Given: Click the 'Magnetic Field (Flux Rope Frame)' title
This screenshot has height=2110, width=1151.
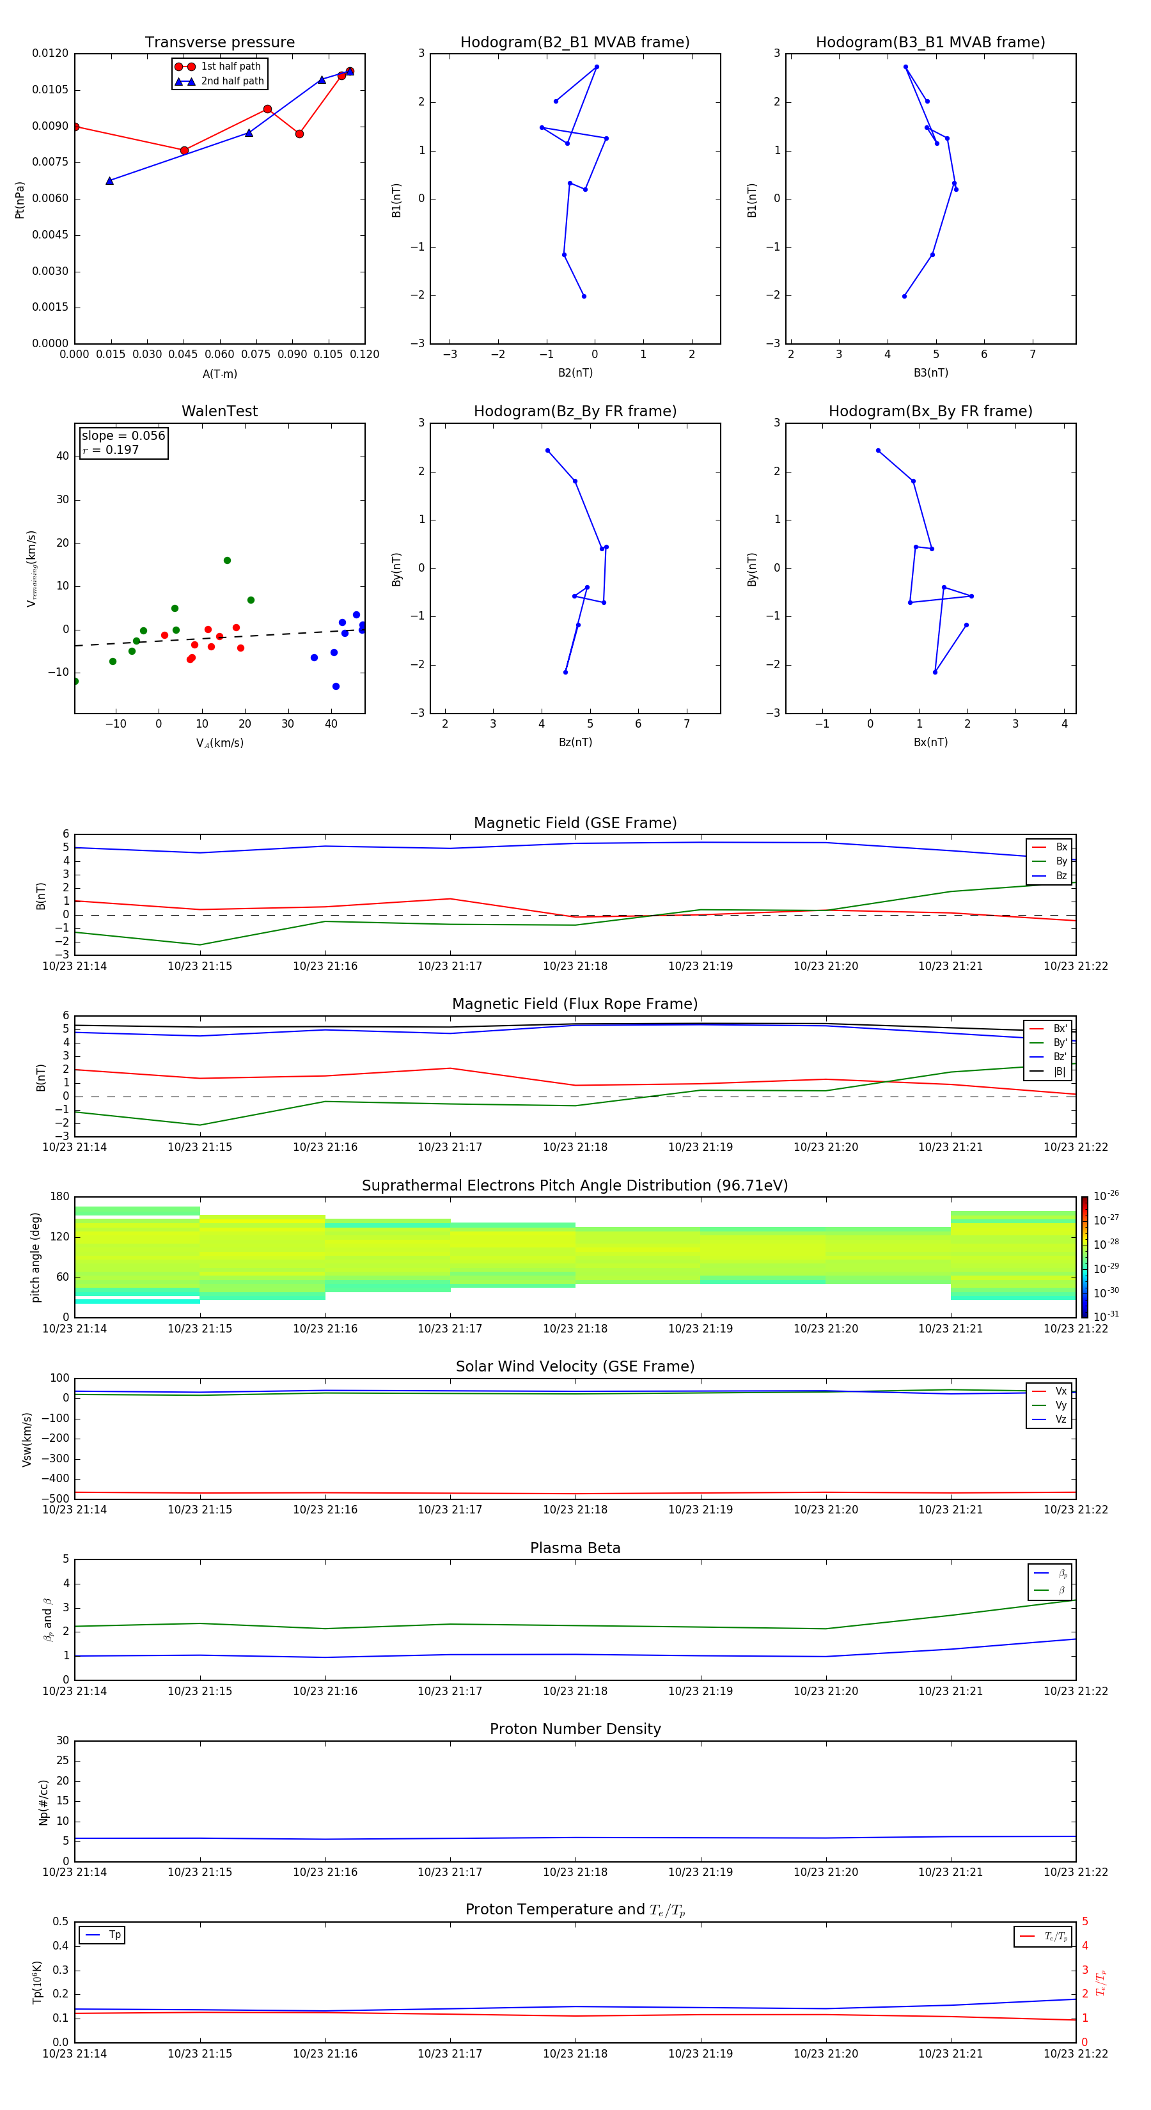Looking at the screenshot, I should point(575,1004).
